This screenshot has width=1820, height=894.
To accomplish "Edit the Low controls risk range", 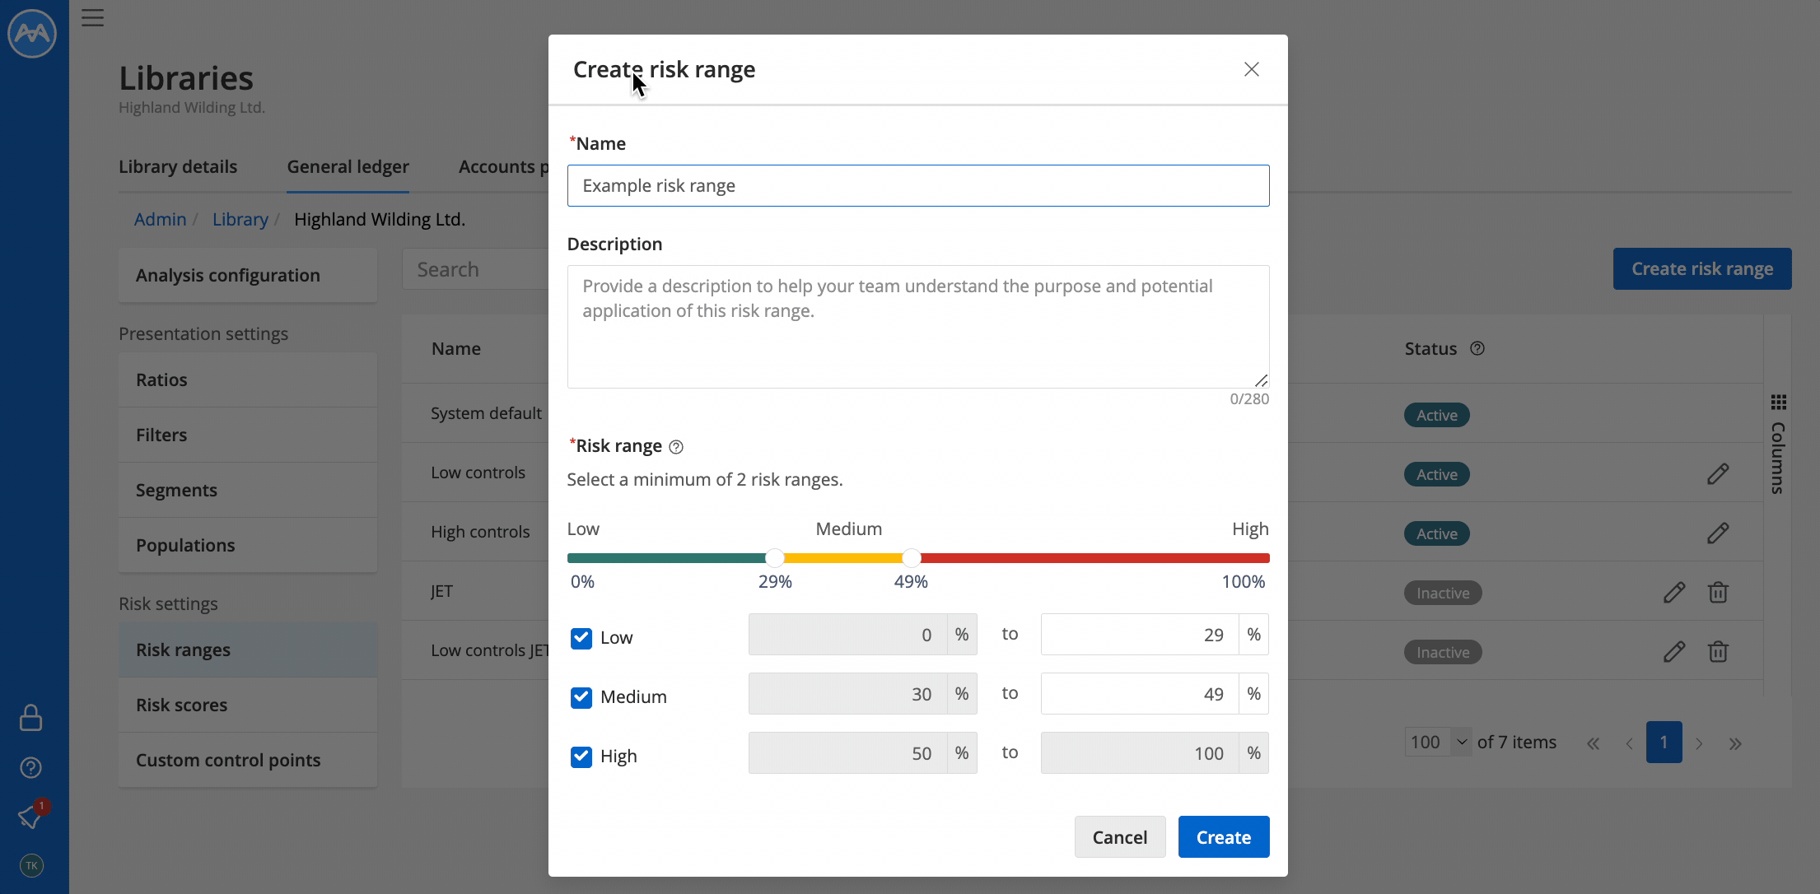I will pyautogui.click(x=1718, y=474).
